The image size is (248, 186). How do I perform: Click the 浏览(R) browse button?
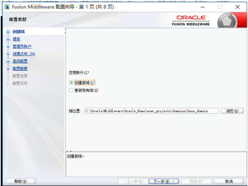coord(232,111)
